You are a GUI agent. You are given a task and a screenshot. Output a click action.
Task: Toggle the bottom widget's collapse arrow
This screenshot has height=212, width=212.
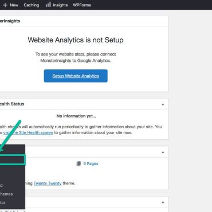click(x=163, y=202)
